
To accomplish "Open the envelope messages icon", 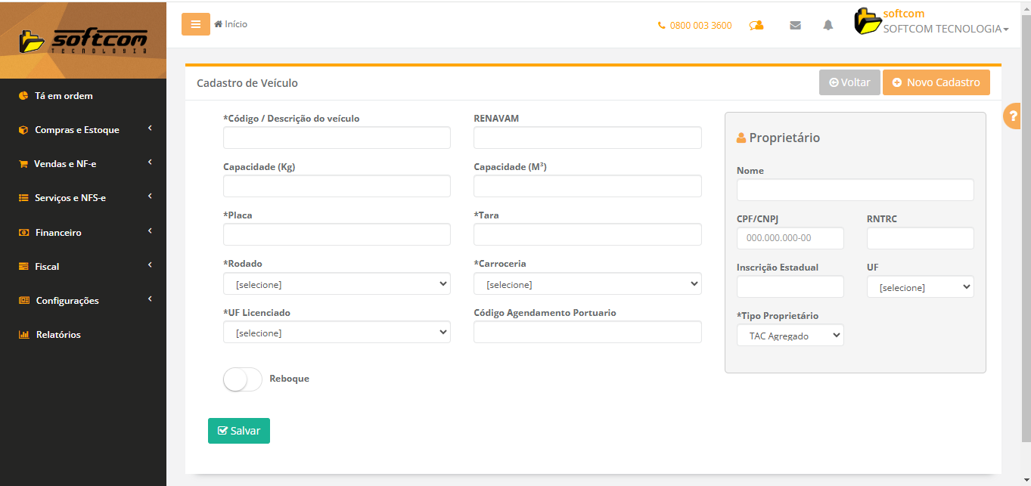I will pos(795,25).
